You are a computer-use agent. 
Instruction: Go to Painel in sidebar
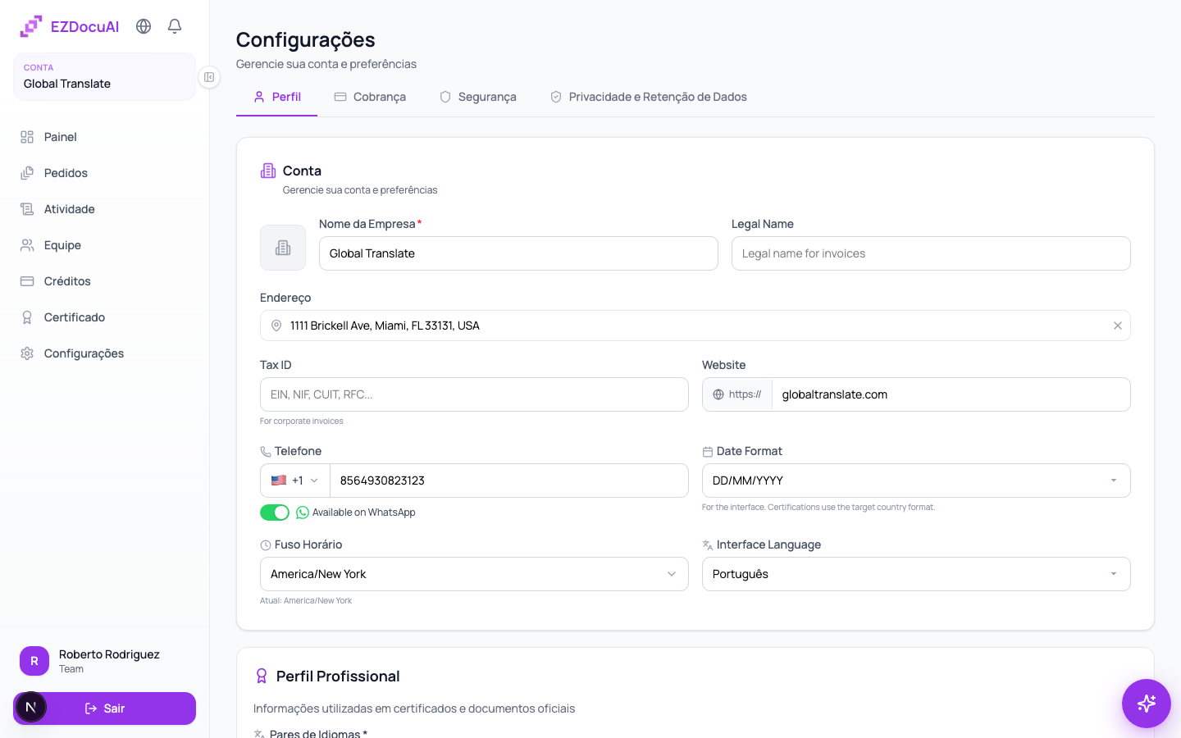pyautogui.click(x=104, y=137)
